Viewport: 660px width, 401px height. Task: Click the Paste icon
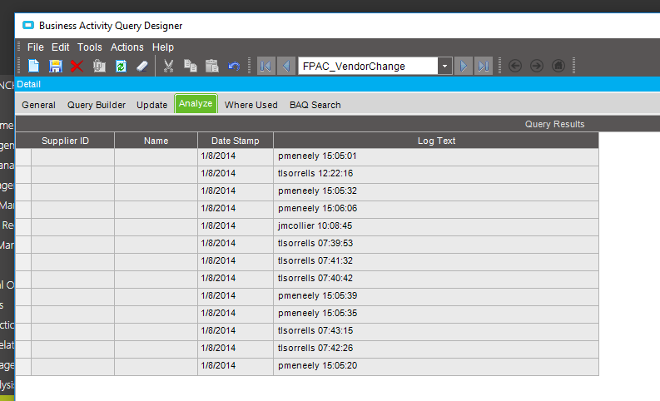click(x=212, y=66)
